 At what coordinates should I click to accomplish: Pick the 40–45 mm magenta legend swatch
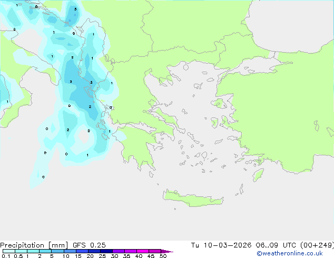point(143,251)
